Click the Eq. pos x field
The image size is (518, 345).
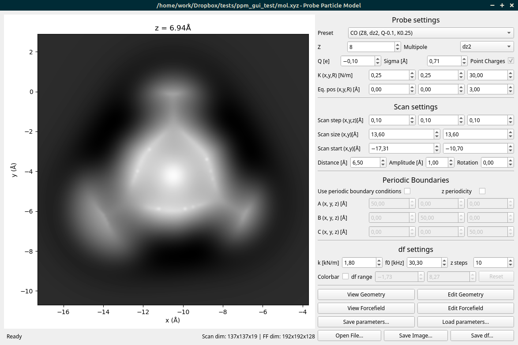pyautogui.click(x=389, y=89)
